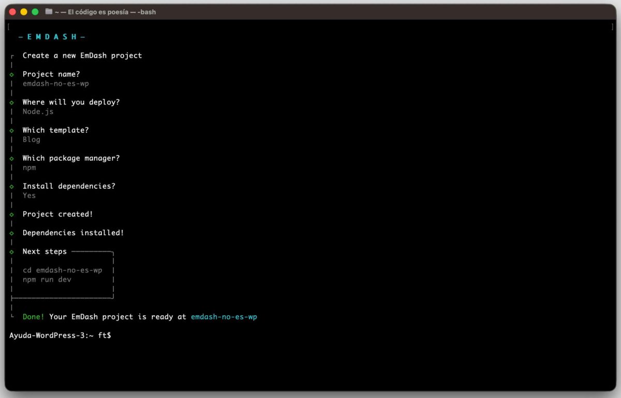Click the folder icon in the title bar
This screenshot has height=398, width=621.
(x=49, y=11)
